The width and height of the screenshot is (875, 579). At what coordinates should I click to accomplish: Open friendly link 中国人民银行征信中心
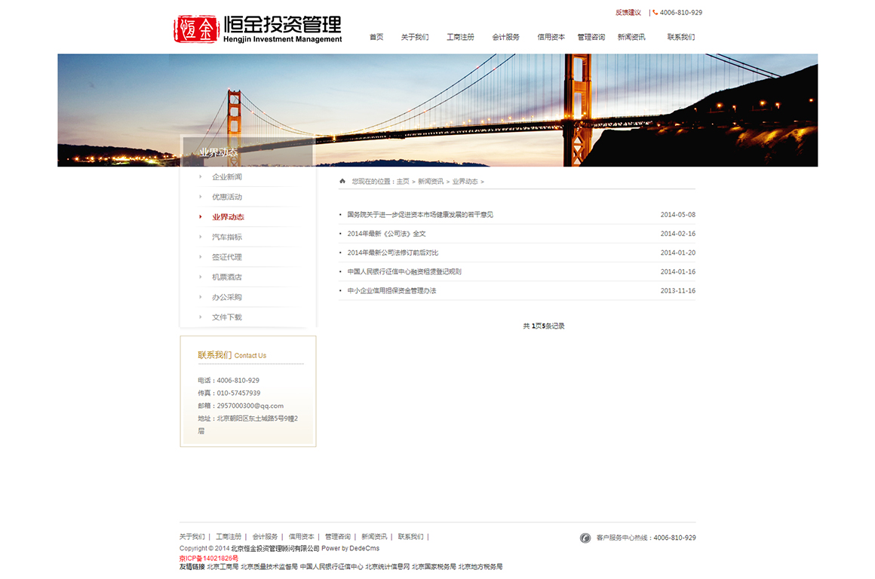pyautogui.click(x=331, y=567)
